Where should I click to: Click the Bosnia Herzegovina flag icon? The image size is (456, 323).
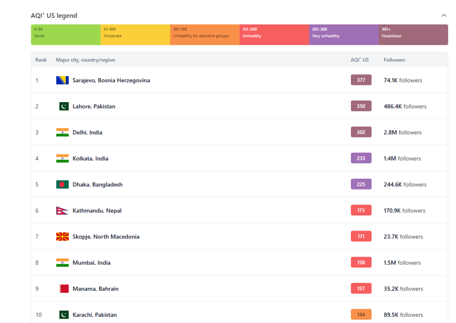click(x=62, y=80)
